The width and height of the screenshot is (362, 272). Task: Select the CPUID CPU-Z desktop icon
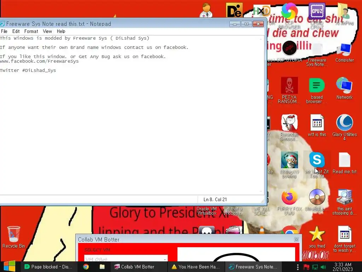317,16
